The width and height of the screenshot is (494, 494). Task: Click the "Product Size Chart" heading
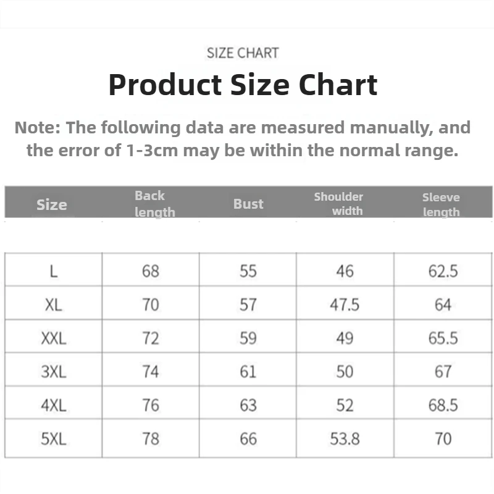(x=243, y=85)
